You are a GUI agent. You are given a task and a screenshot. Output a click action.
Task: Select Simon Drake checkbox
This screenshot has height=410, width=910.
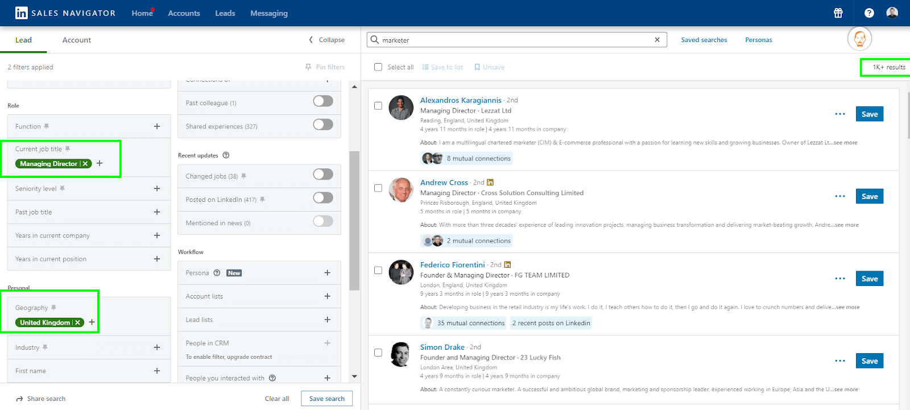[x=378, y=353]
